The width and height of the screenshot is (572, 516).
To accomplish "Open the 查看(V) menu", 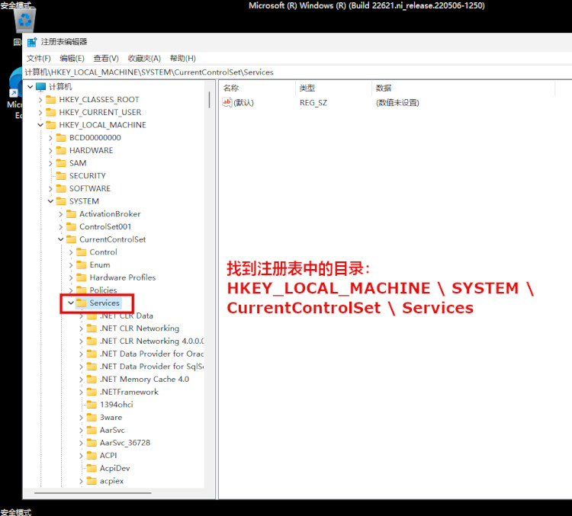I will click(106, 59).
